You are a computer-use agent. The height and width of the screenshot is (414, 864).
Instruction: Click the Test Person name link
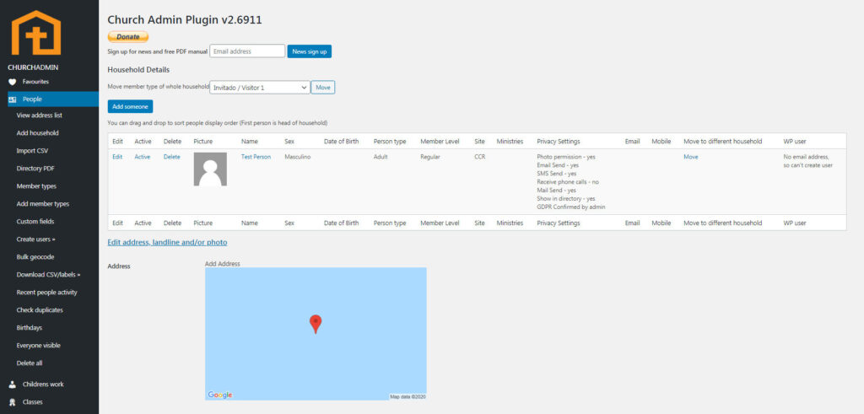coord(256,157)
